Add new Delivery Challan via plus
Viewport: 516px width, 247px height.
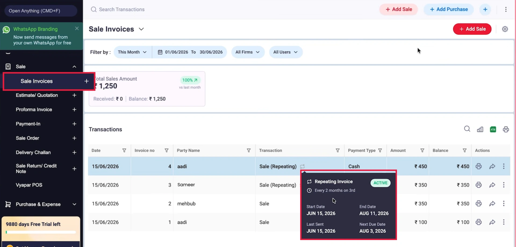point(74,152)
